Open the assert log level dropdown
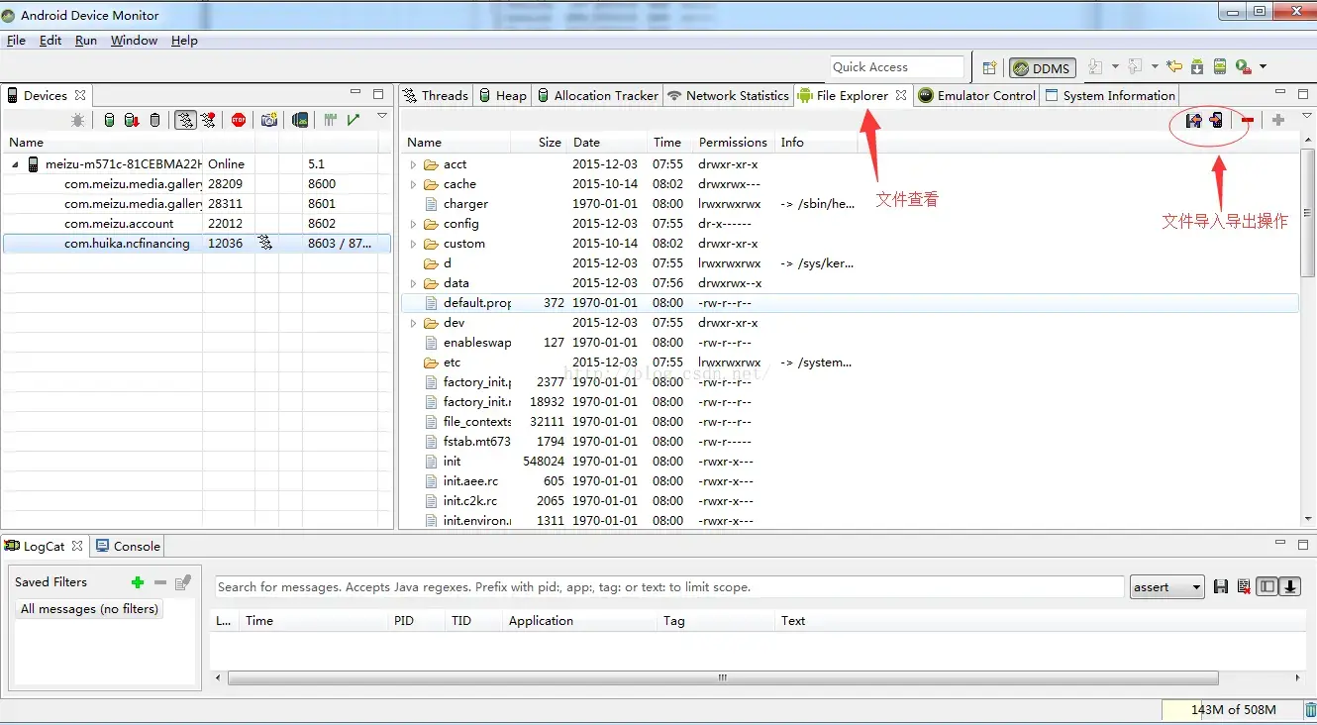The width and height of the screenshot is (1317, 725). [x=1195, y=586]
